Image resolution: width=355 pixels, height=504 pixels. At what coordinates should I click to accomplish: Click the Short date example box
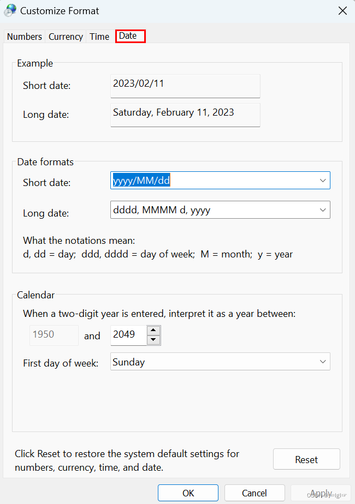[x=185, y=86]
